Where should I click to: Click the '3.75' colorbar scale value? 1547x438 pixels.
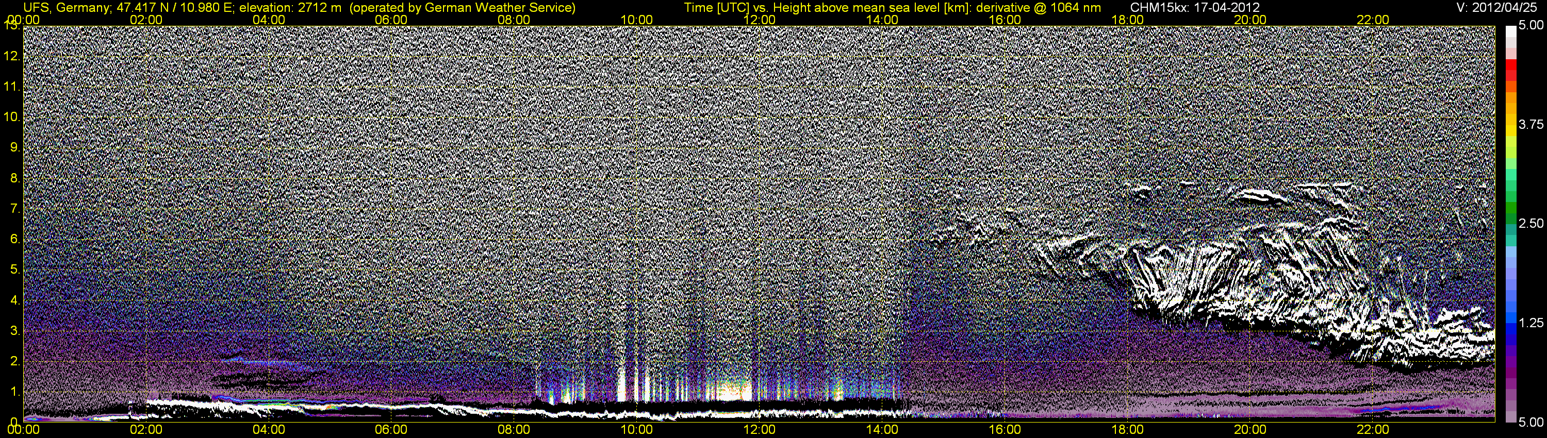pyautogui.click(x=1532, y=124)
